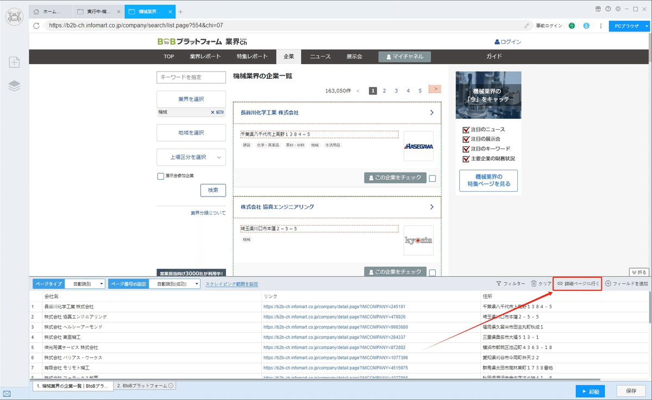Open the mail envelope icon at bottom left
This screenshot has height=400, width=652.
click(x=7, y=393)
